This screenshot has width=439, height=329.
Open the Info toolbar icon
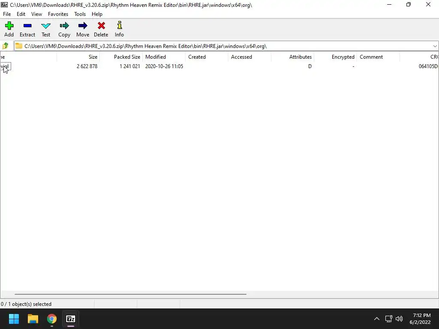point(119,29)
